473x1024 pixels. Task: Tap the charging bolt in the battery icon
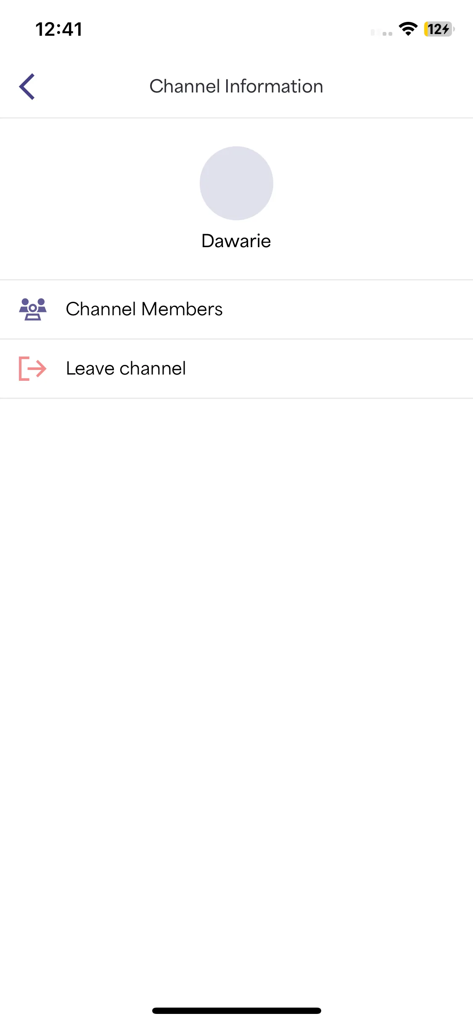pos(446,29)
